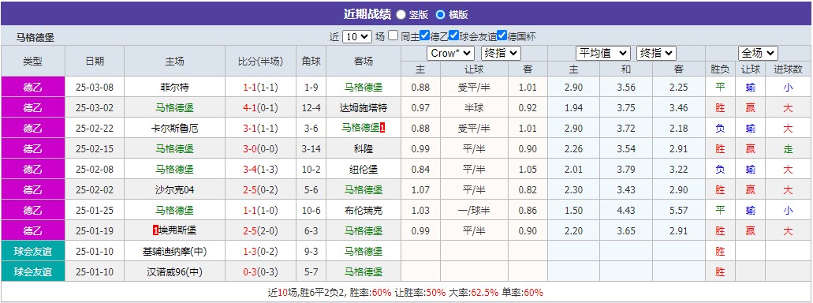Click score 3-4(1-3) on 25-02-08
This screenshot has height=303, width=813.
261,169
